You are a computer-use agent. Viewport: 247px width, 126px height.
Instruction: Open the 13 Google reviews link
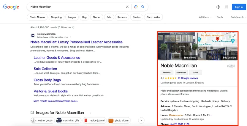pos(188,78)
